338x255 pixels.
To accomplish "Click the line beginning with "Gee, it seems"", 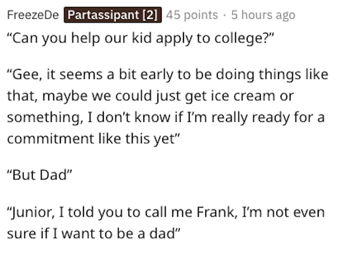I will point(168,75).
